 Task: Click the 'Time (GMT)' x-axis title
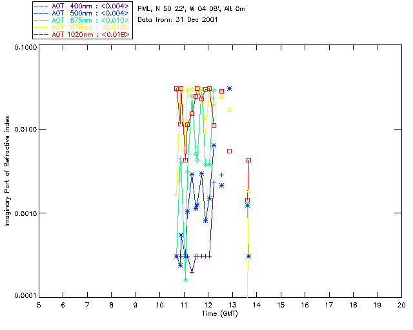pos(219,314)
